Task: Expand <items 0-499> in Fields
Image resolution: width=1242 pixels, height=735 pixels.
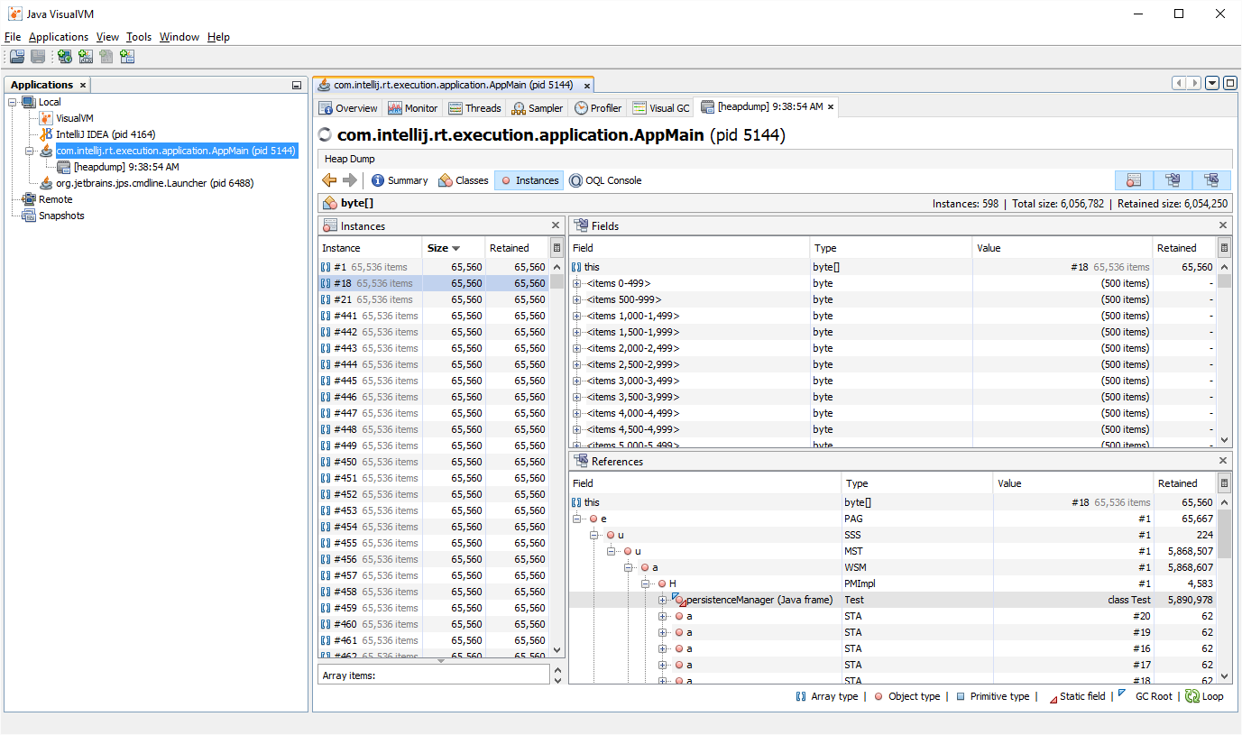Action: pyautogui.click(x=577, y=283)
